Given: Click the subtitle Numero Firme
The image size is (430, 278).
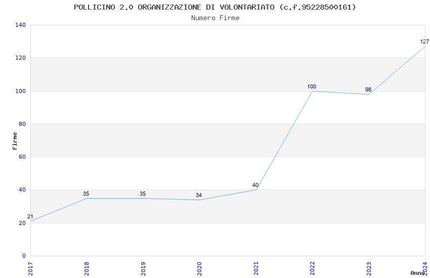Looking at the screenshot, I should pyautogui.click(x=216, y=18).
